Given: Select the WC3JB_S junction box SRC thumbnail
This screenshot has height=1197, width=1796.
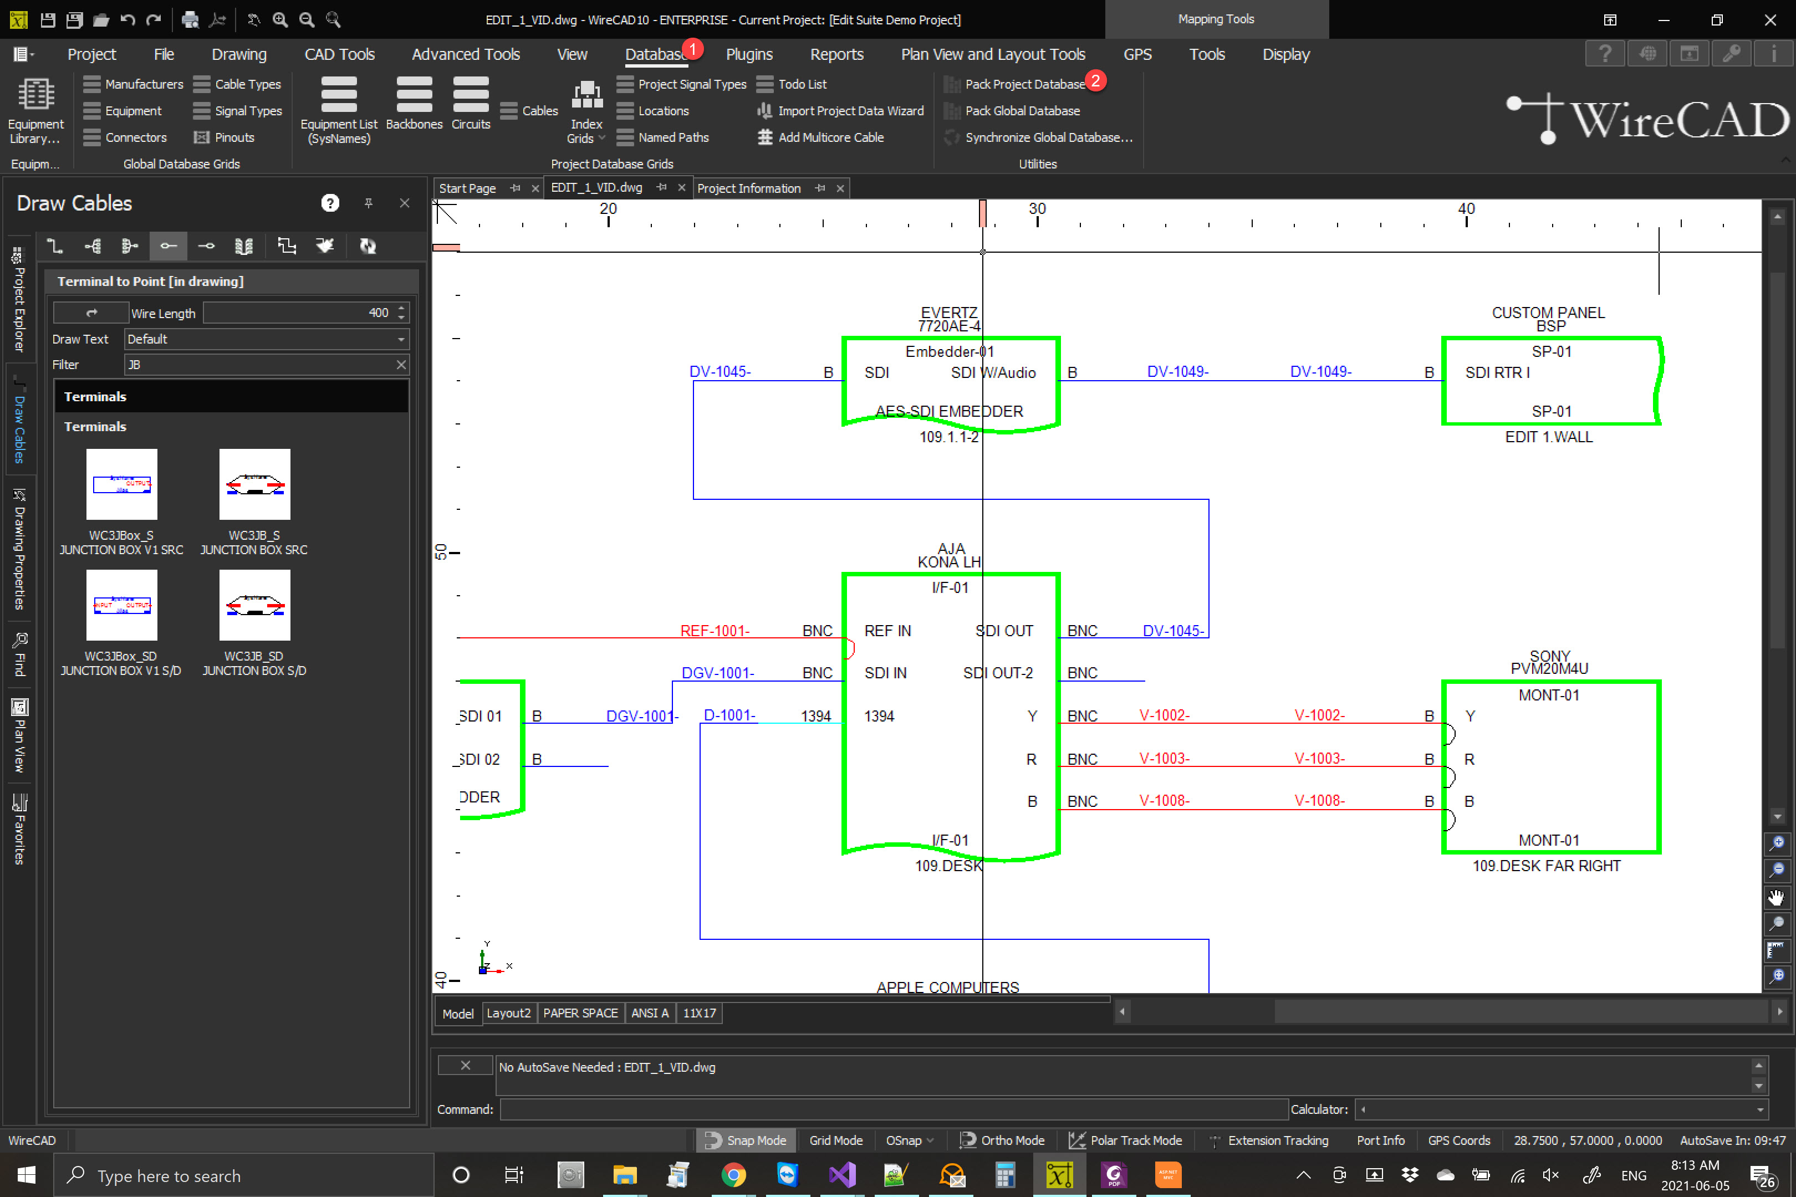Looking at the screenshot, I should tap(254, 484).
